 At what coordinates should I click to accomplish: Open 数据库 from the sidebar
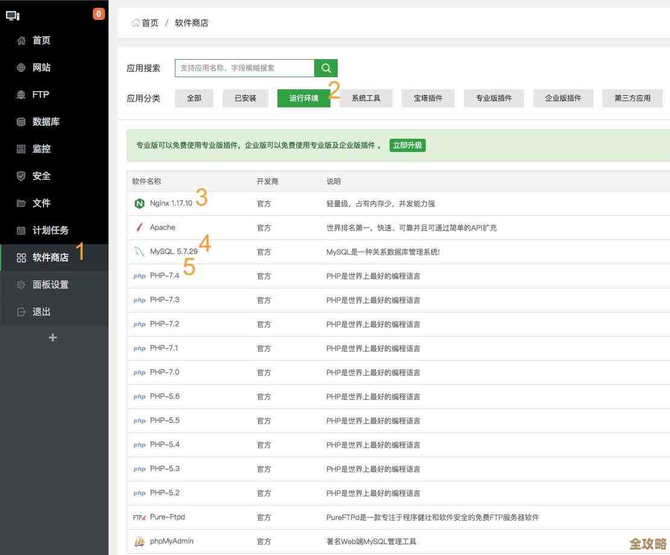(41, 121)
